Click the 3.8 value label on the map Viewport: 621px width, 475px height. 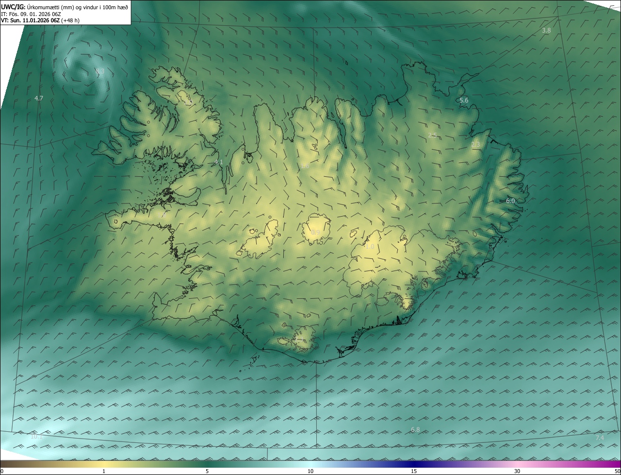point(546,31)
